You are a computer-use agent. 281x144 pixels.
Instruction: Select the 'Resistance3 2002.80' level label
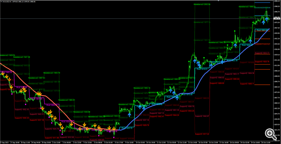[202, 4]
